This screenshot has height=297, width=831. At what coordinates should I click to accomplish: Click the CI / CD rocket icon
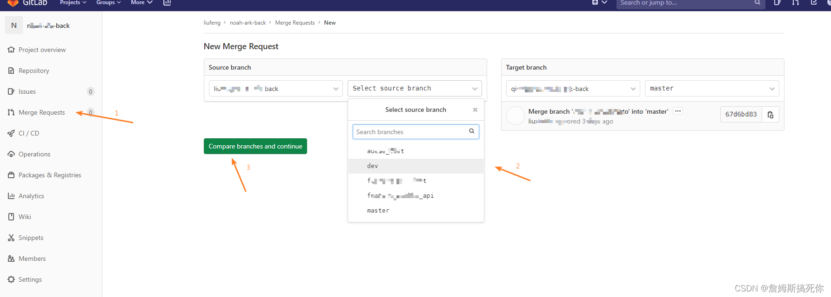tap(11, 133)
